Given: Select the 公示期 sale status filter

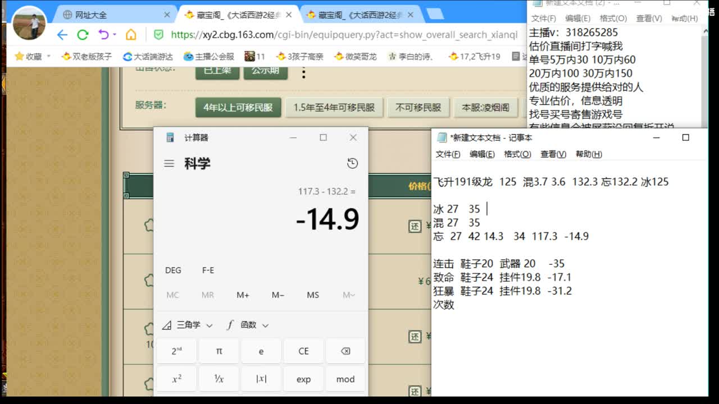Looking at the screenshot, I should [x=266, y=71].
